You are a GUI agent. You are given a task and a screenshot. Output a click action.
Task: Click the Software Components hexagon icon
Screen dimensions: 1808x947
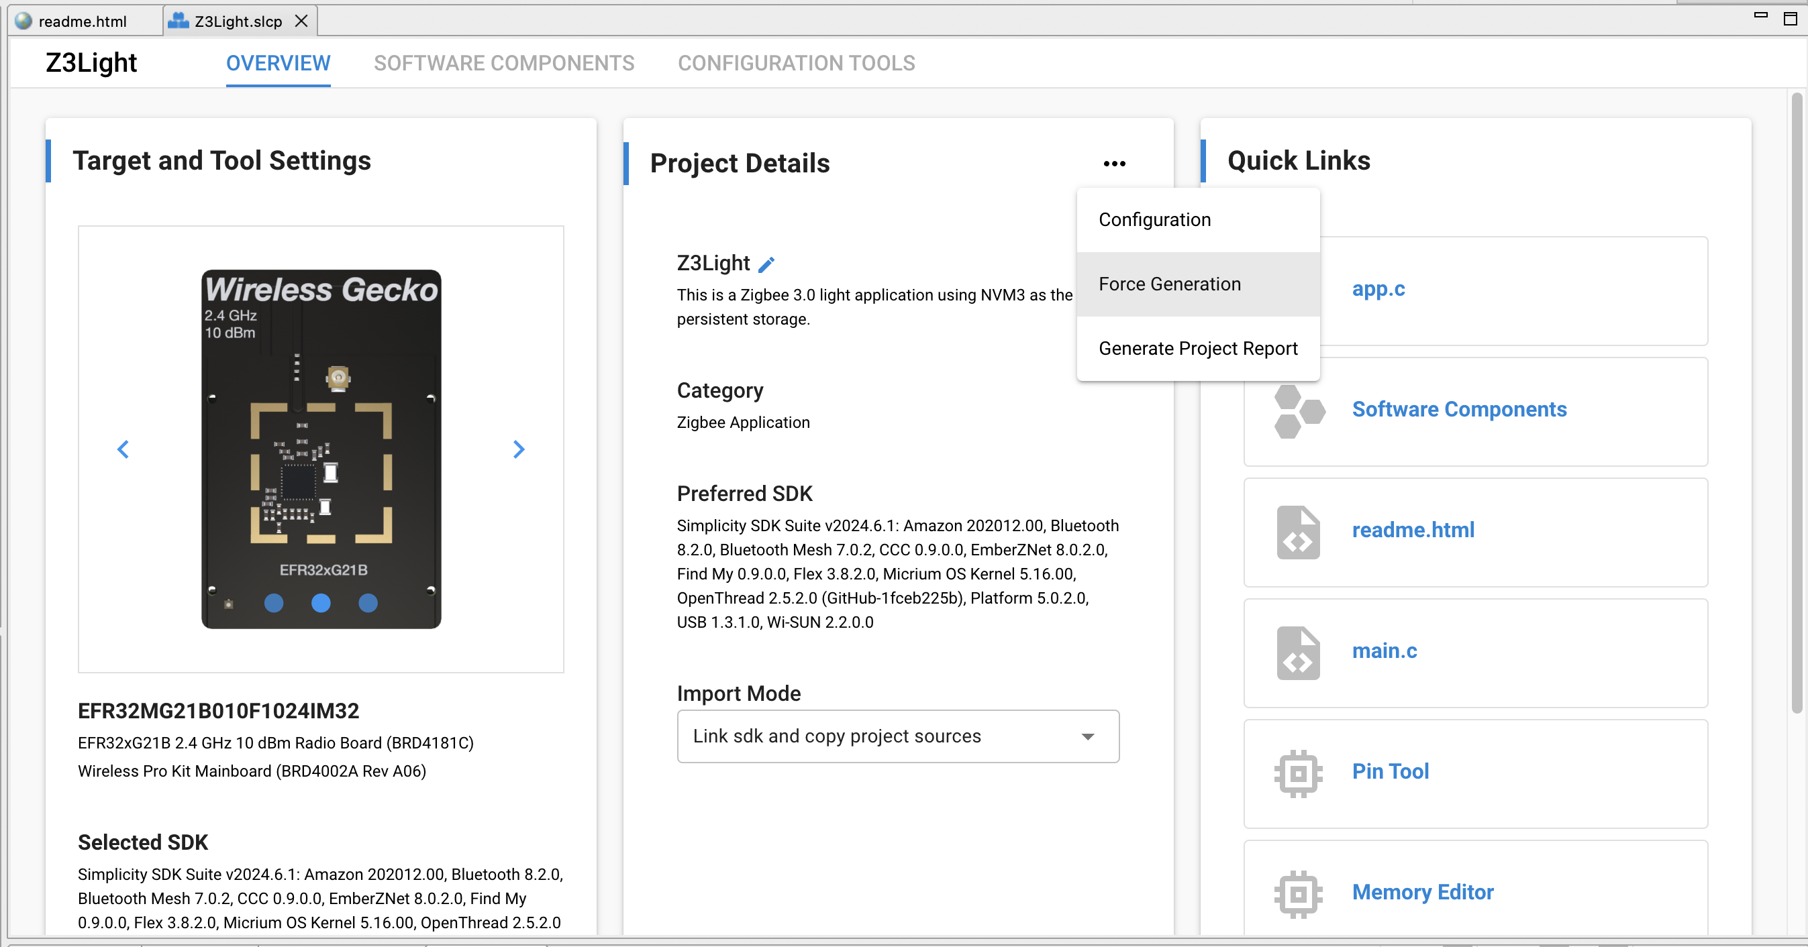click(x=1299, y=411)
